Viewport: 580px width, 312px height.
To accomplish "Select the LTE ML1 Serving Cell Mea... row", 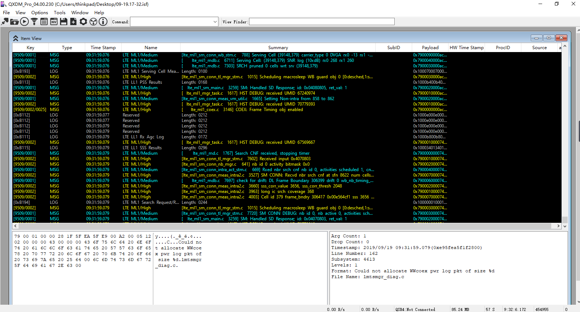I will 287,71.
